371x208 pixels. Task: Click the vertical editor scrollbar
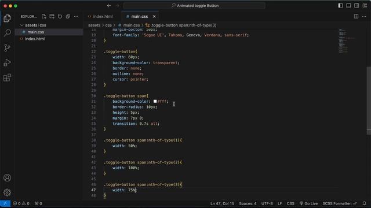(369, 101)
